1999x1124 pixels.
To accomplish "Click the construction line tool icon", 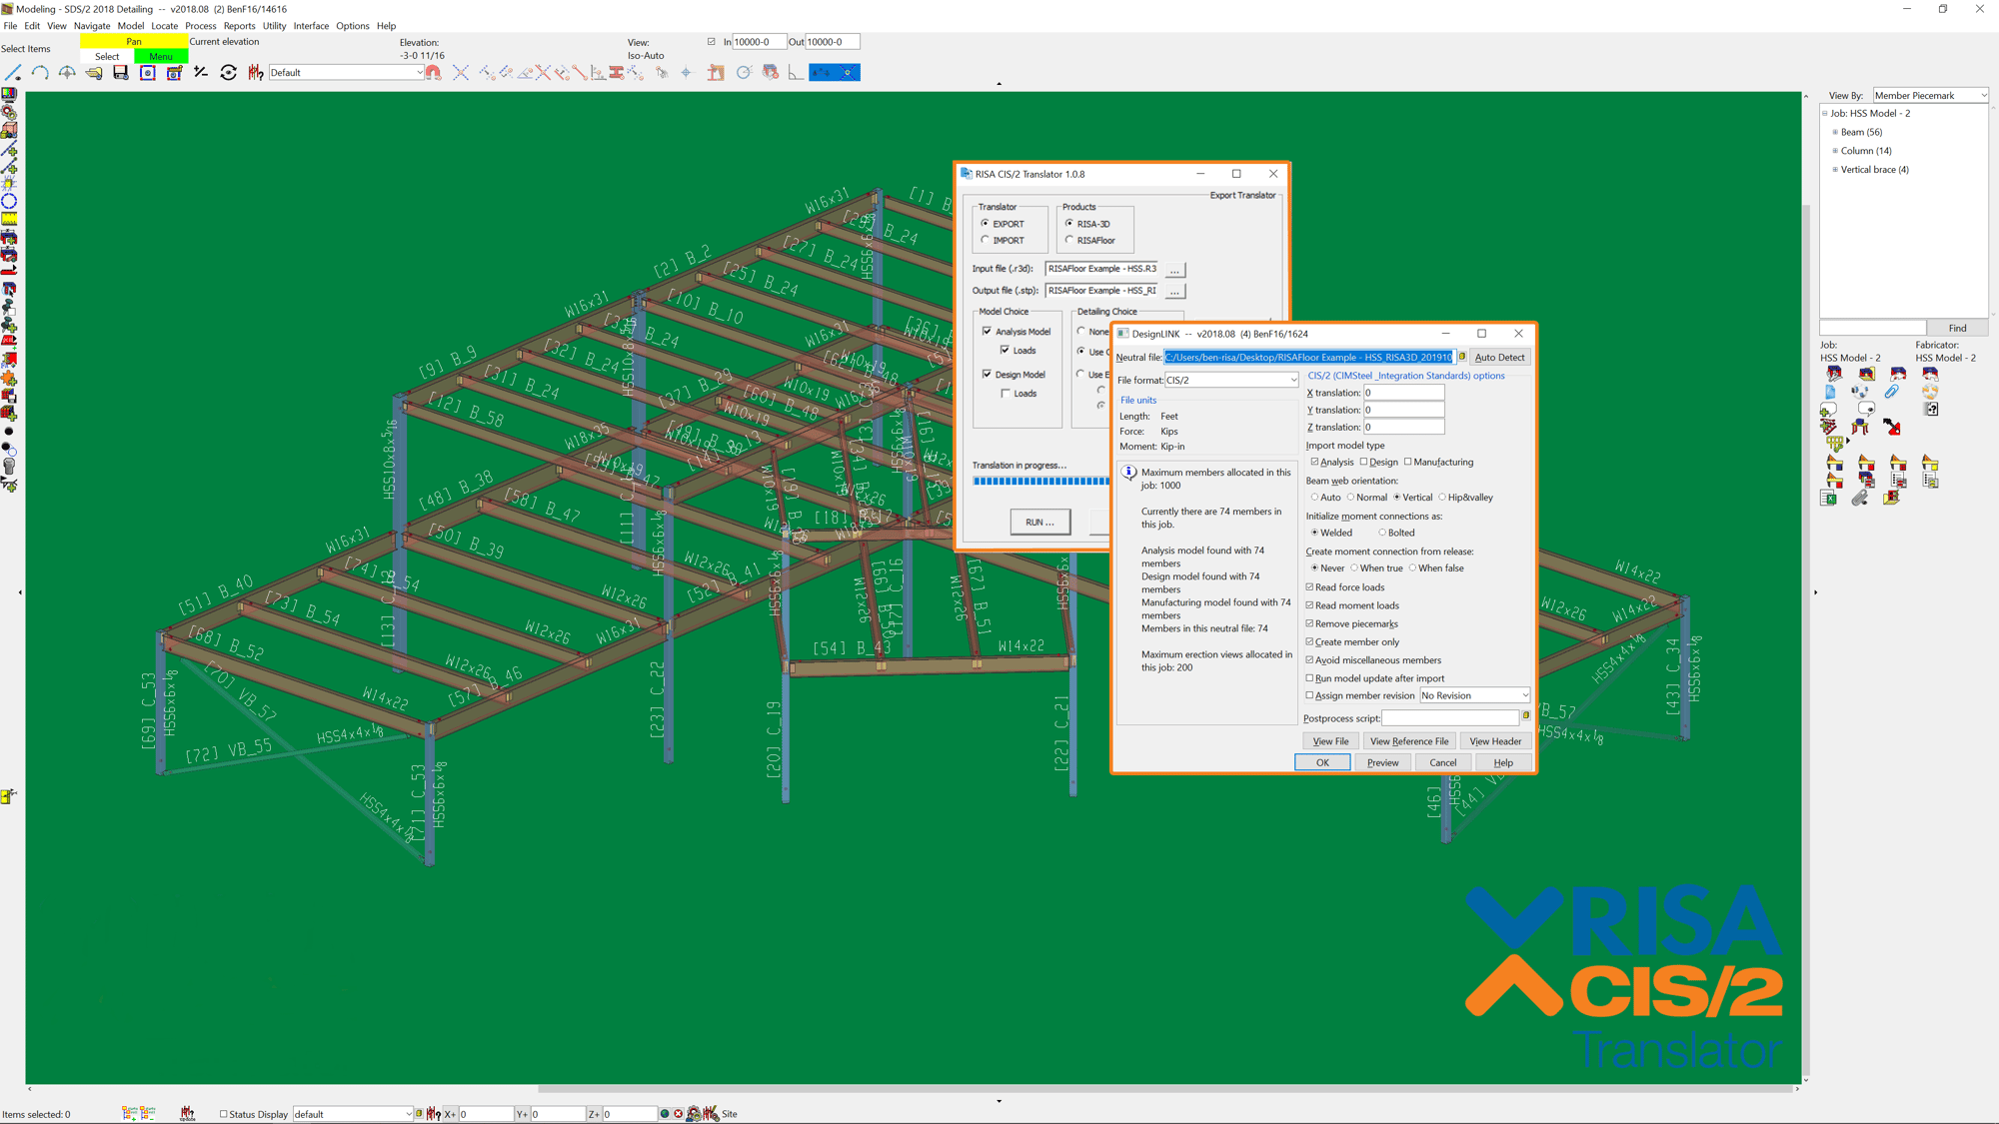I will tap(13, 73).
